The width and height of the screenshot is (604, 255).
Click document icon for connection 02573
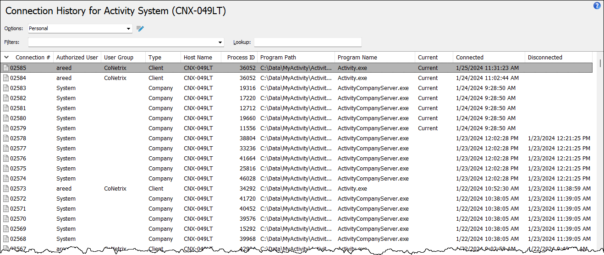[x=6, y=189]
